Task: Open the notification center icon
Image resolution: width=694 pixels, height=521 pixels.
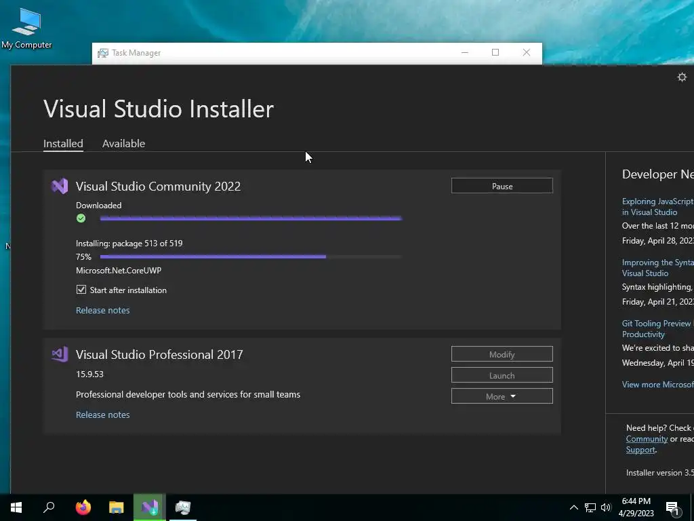Action: click(672, 508)
